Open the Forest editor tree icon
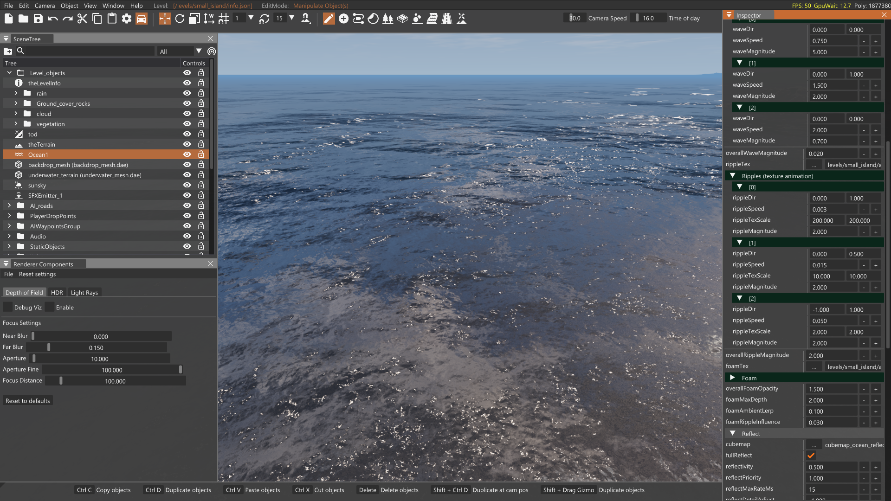891x501 pixels. [x=387, y=19]
